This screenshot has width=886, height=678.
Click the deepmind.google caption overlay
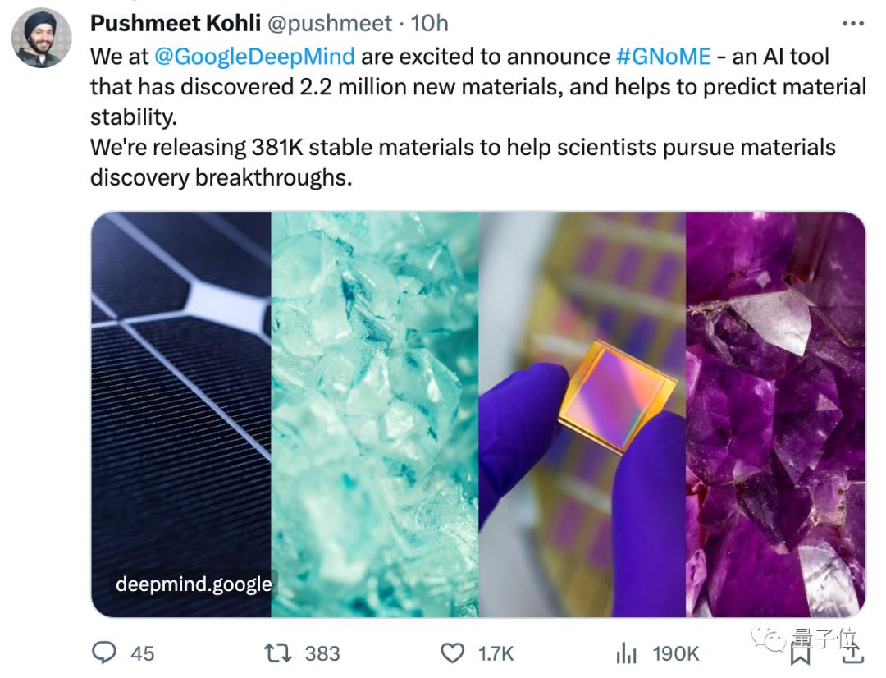tap(193, 584)
